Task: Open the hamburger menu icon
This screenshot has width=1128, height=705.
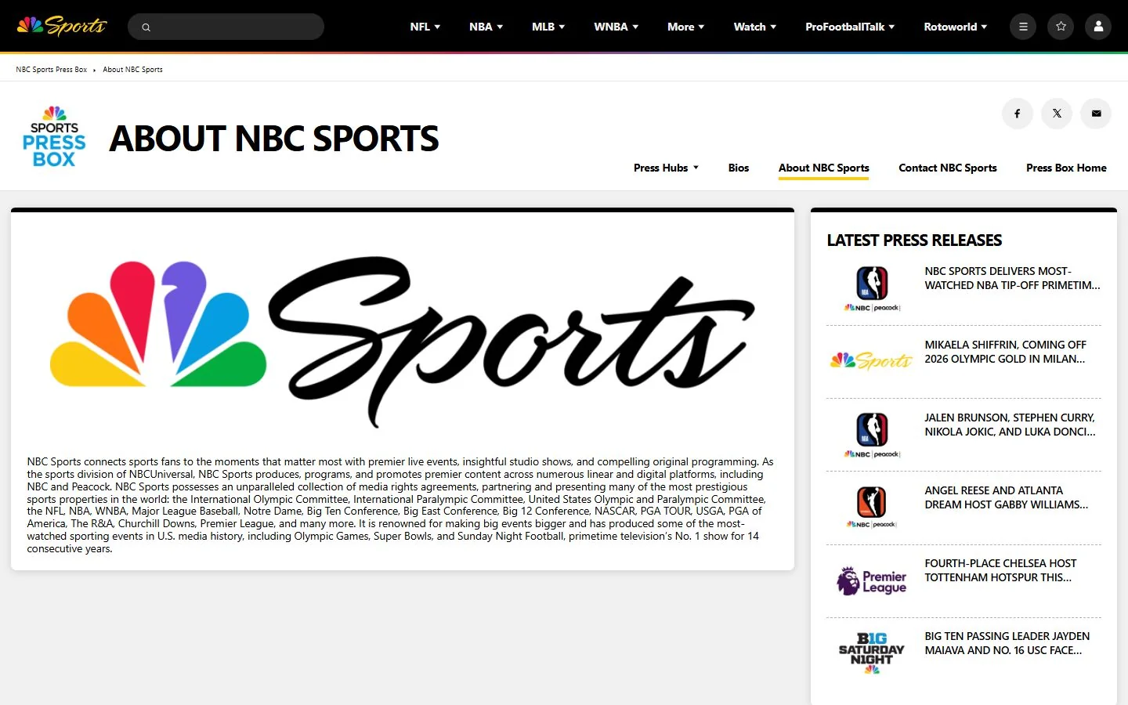Action: click(x=1023, y=27)
